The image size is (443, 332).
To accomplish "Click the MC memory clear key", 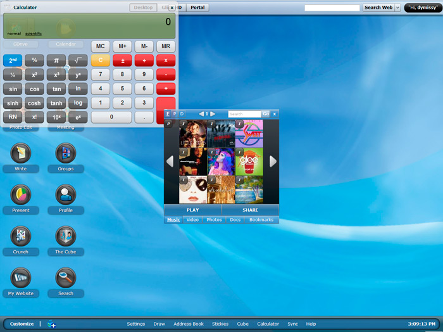I will (x=101, y=46).
